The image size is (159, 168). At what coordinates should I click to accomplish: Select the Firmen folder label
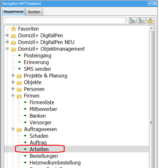tap(32, 96)
